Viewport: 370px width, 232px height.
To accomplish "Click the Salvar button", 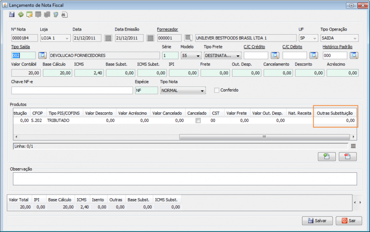I will pos(317,221).
